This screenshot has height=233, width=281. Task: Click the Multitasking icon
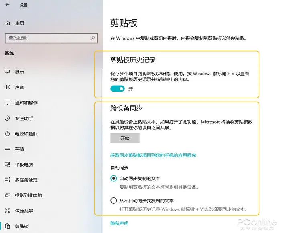click(7, 180)
